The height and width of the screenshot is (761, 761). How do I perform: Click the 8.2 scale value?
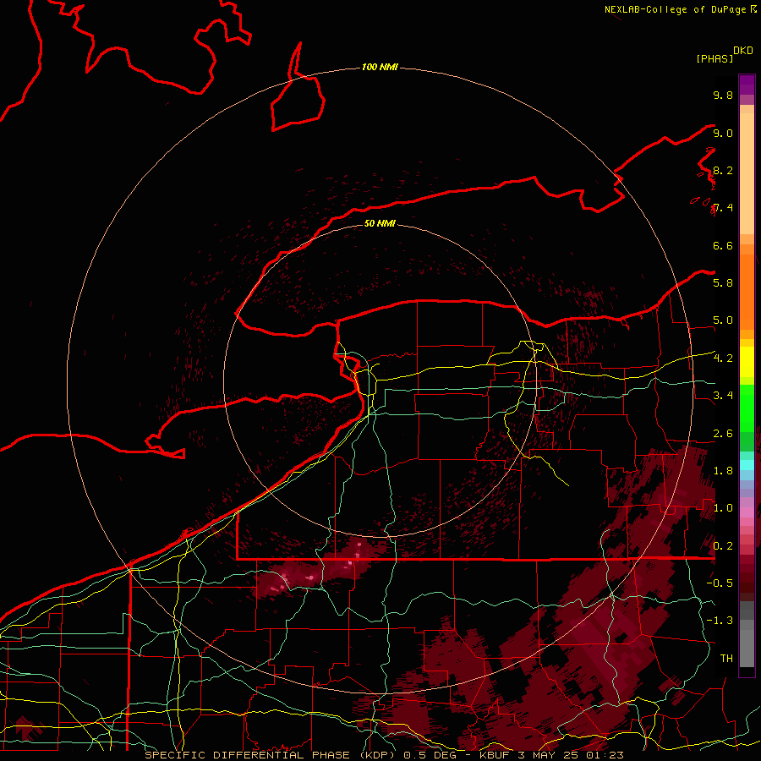[723, 170]
